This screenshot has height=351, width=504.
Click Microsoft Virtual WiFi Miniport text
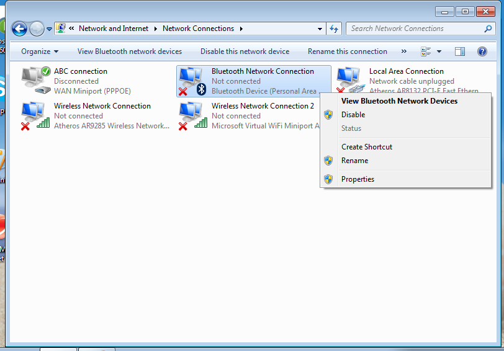point(266,126)
